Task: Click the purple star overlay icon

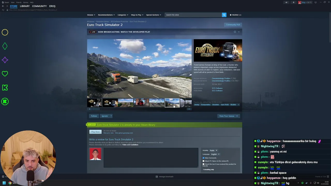Action: [x=5, y=60]
